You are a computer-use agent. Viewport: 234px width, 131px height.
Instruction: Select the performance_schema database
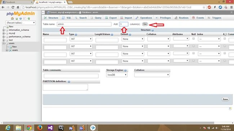[19, 37]
